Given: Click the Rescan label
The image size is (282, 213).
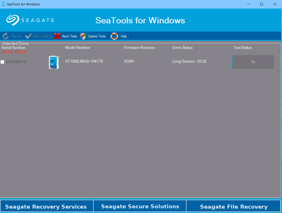Looking at the screenshot, I should click(16, 36).
